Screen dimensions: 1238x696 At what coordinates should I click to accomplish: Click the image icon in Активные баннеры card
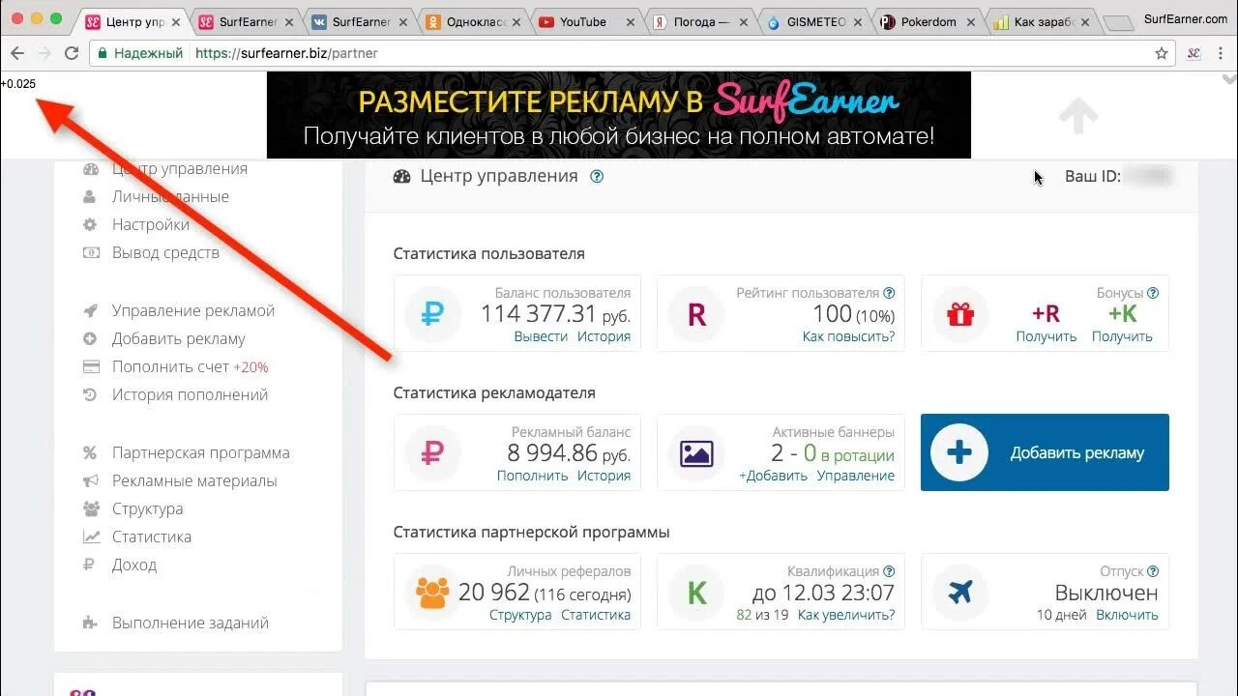tap(696, 452)
